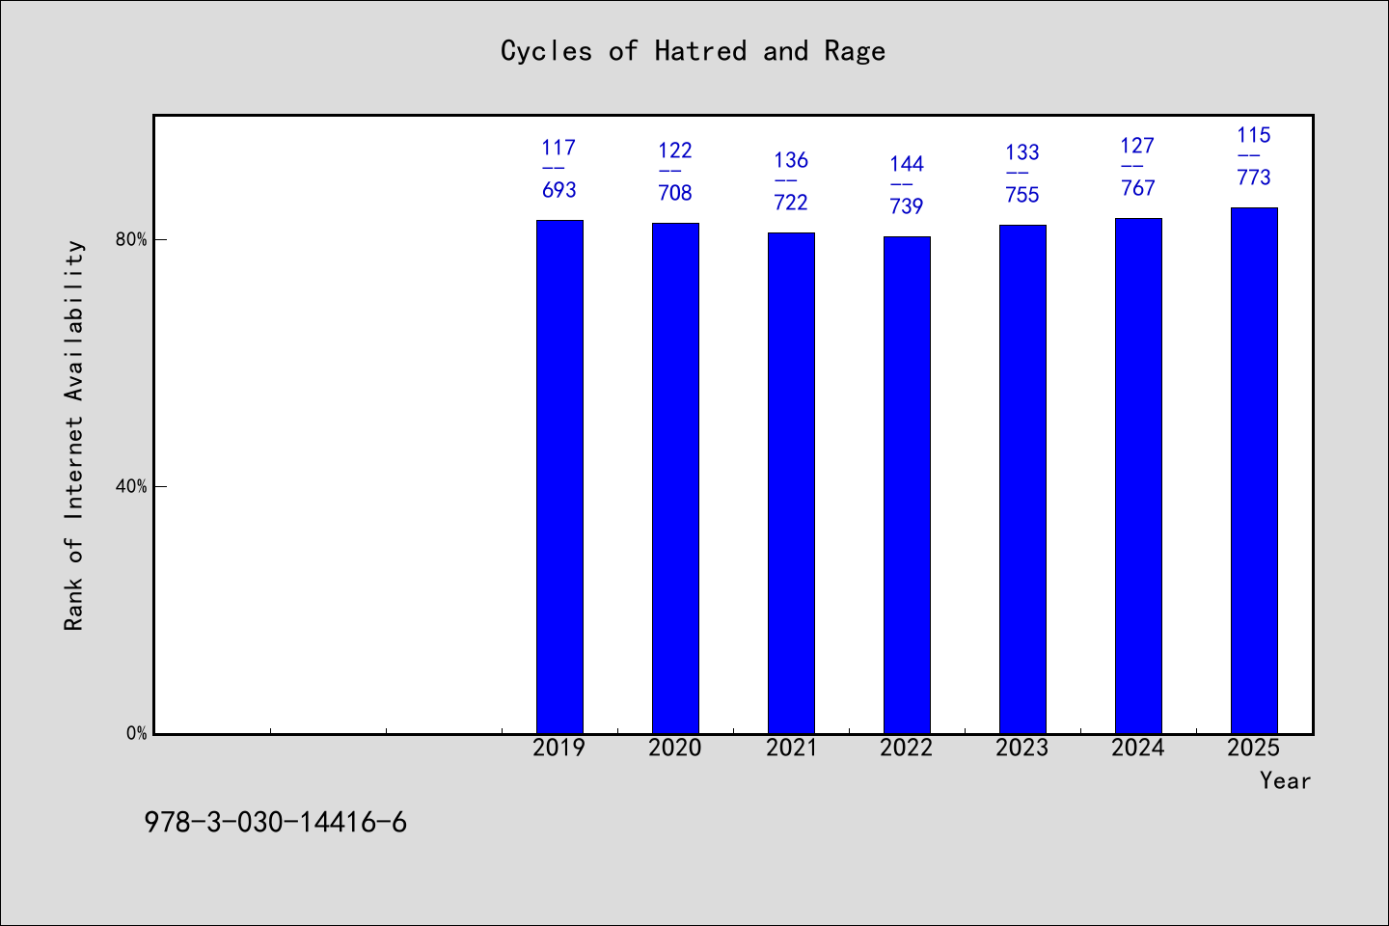Click the value label 115
1389x926 pixels.
coord(1254,135)
